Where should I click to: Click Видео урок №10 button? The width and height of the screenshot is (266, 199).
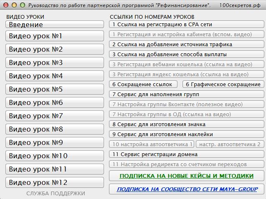coord(55,156)
